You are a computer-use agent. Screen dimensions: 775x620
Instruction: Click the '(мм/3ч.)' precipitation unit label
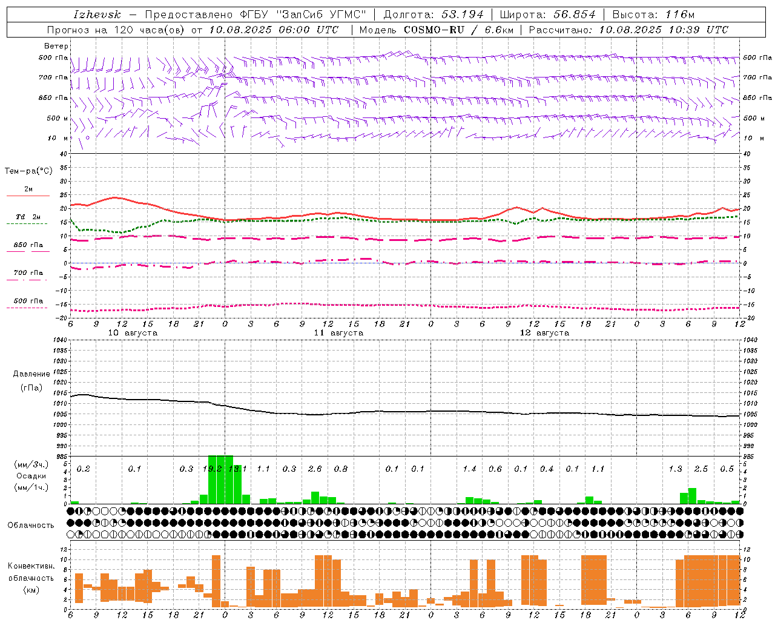(31, 464)
